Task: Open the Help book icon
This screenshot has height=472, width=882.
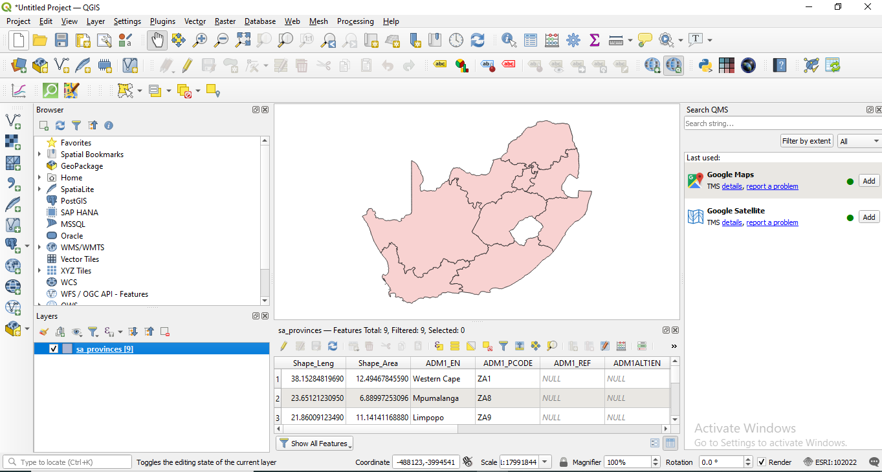Action: pyautogui.click(x=780, y=65)
